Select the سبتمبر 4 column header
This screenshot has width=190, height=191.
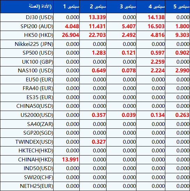[151, 7]
